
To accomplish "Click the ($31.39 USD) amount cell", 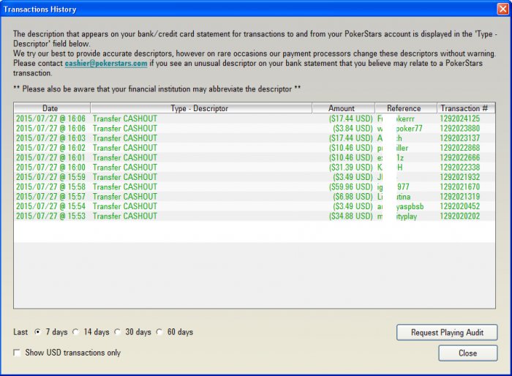I will point(350,168).
